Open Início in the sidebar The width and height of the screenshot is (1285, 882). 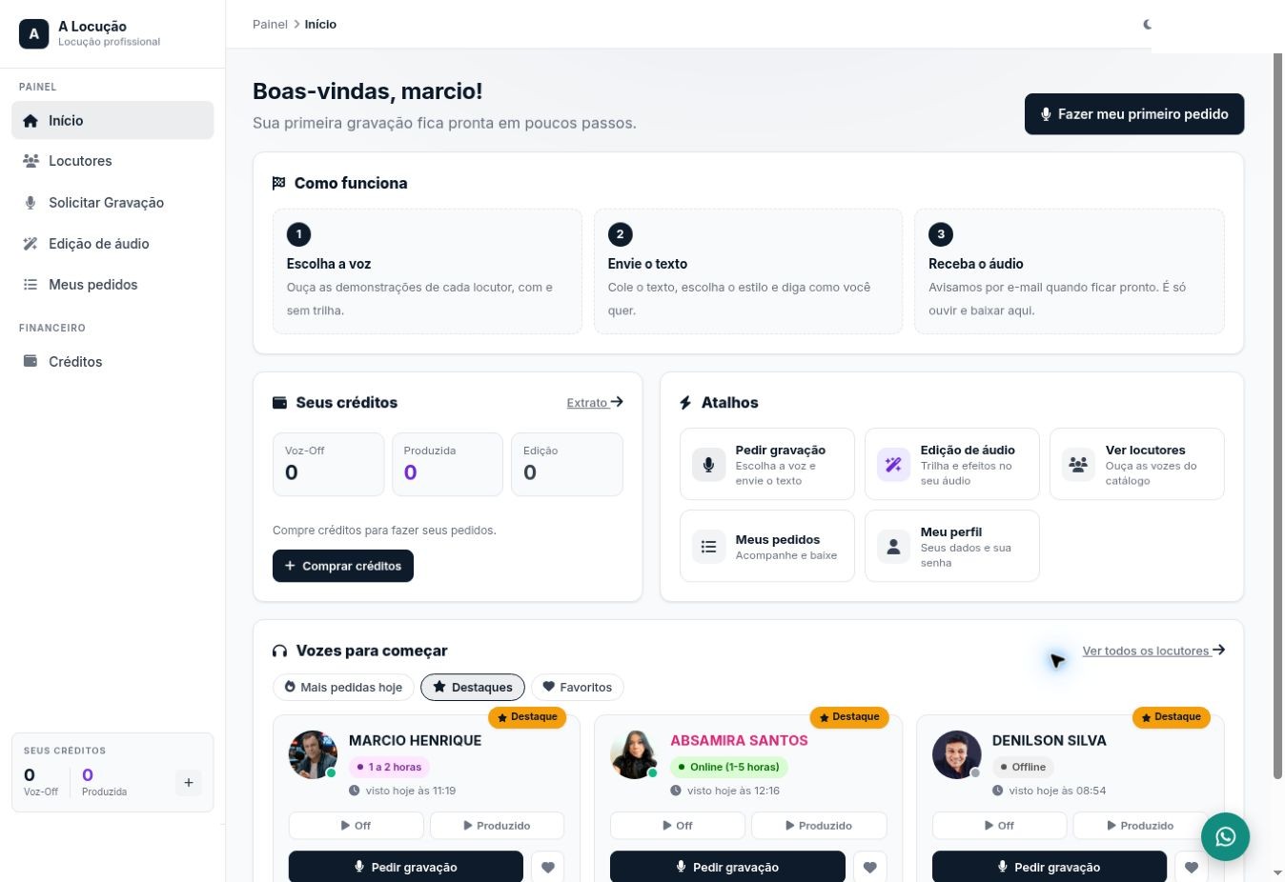pos(112,120)
